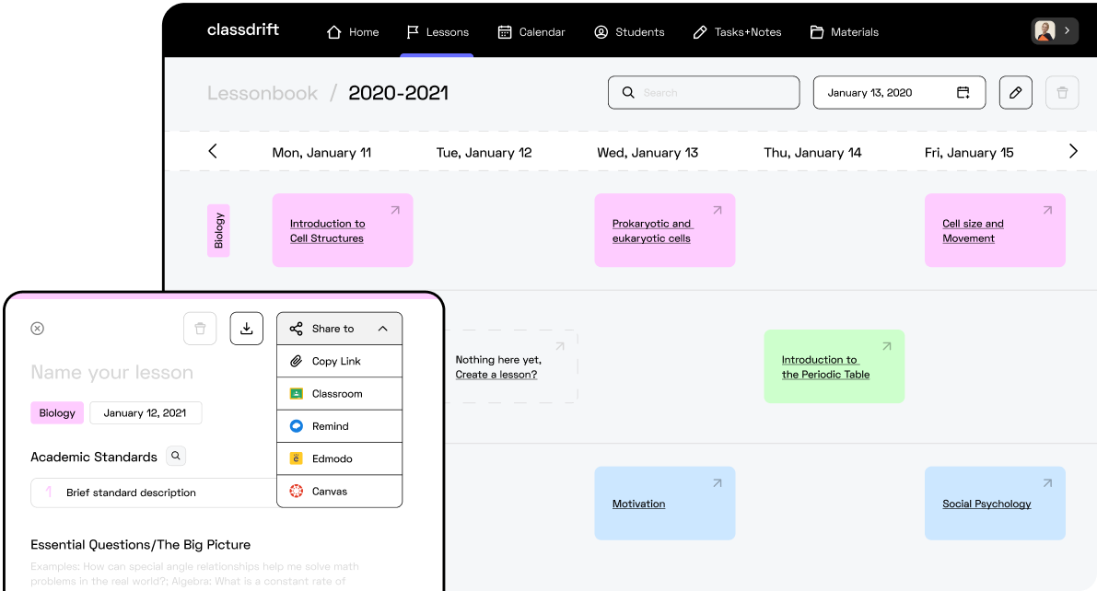Collapse the Share to dropdown
Image resolution: width=1097 pixels, height=591 pixels.
[382, 329]
